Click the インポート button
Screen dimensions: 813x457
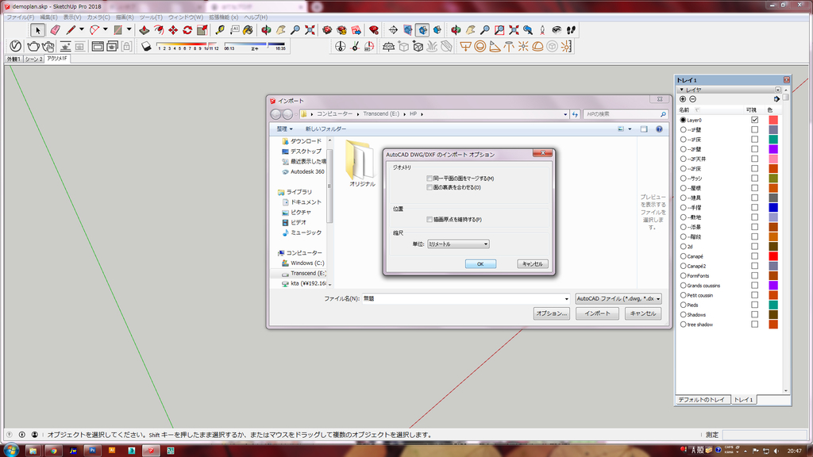pyautogui.click(x=597, y=313)
